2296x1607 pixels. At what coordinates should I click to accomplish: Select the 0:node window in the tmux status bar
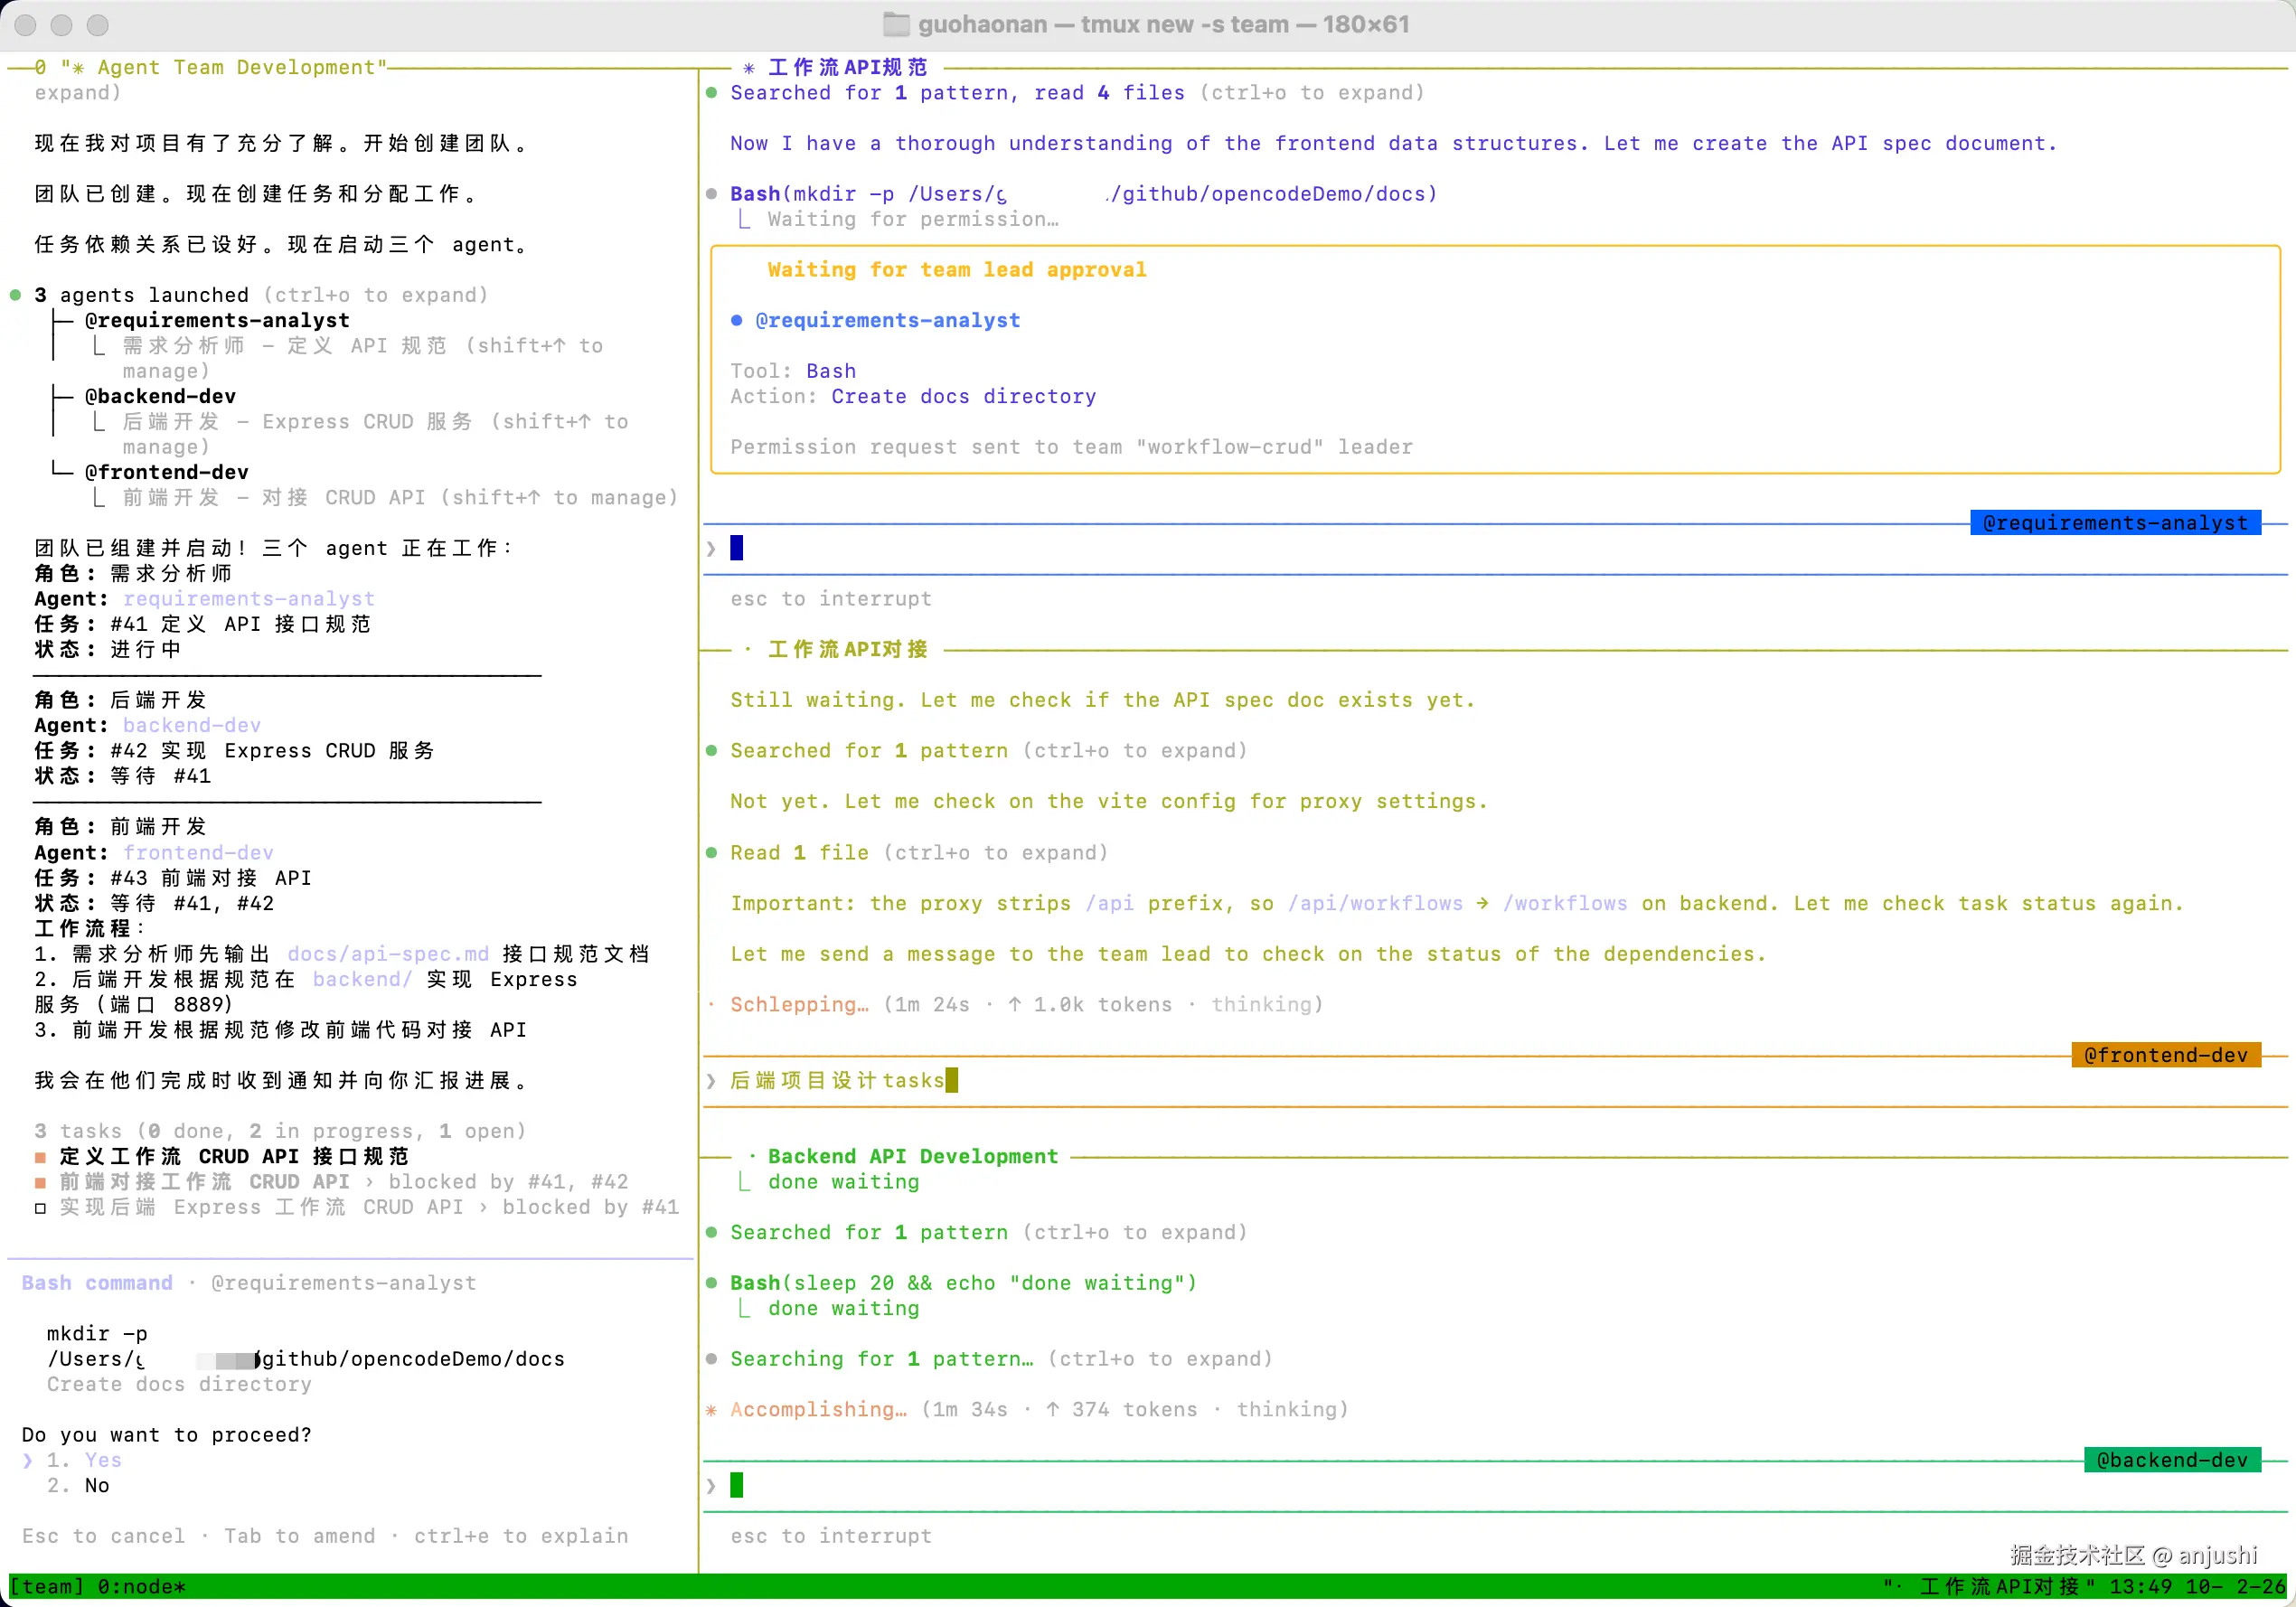tap(140, 1587)
